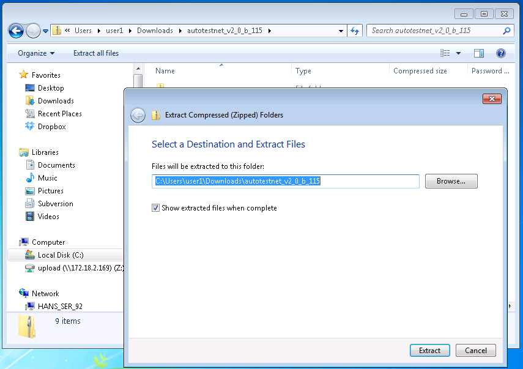Open the Help question mark icon
The image size is (523, 369).
(501, 53)
